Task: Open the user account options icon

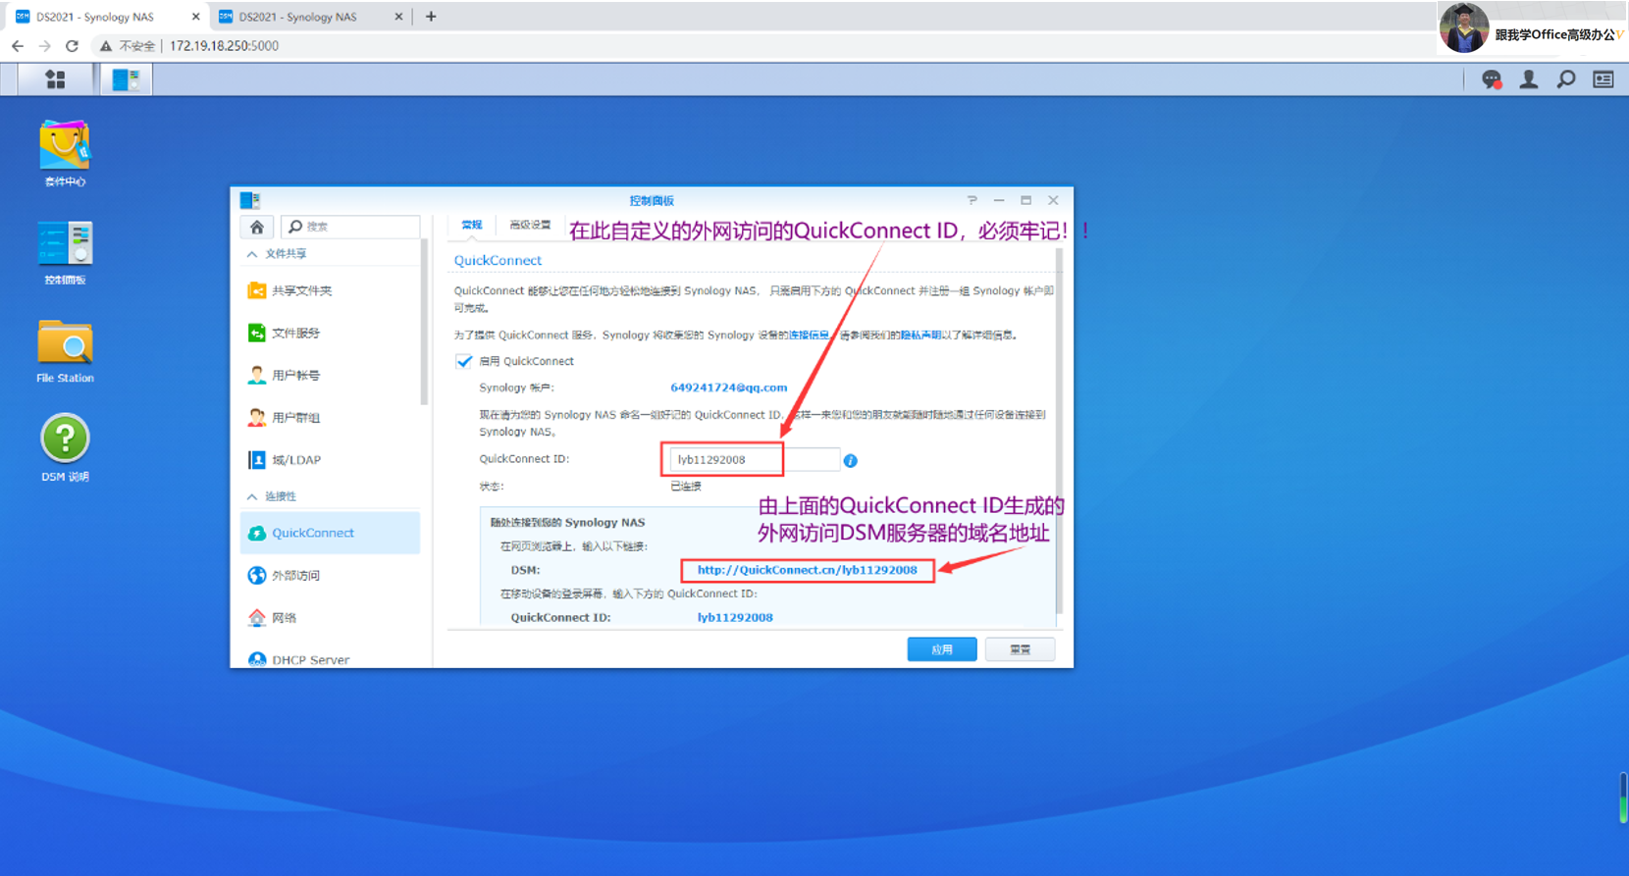Action: tap(1528, 79)
